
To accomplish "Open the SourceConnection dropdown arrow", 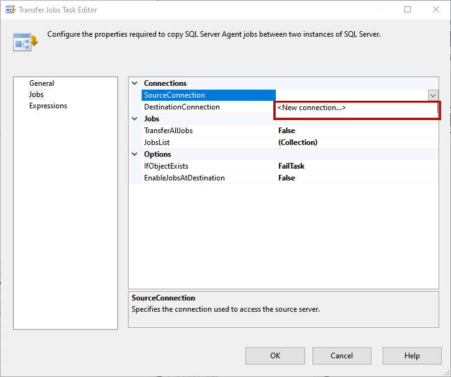I will tap(433, 95).
